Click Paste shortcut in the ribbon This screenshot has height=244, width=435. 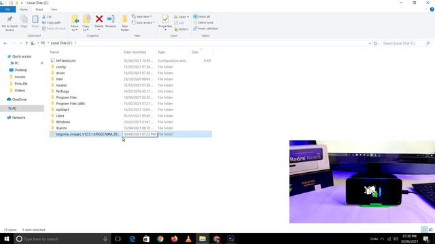click(54, 28)
